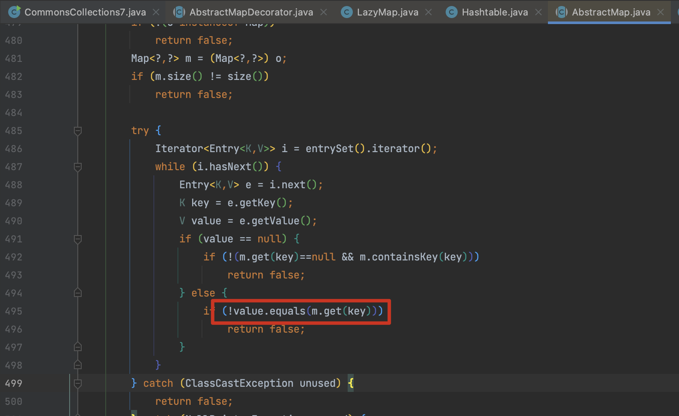Click the AbstractMap.java abstract class icon
The height and width of the screenshot is (416, 679).
tap(562, 12)
